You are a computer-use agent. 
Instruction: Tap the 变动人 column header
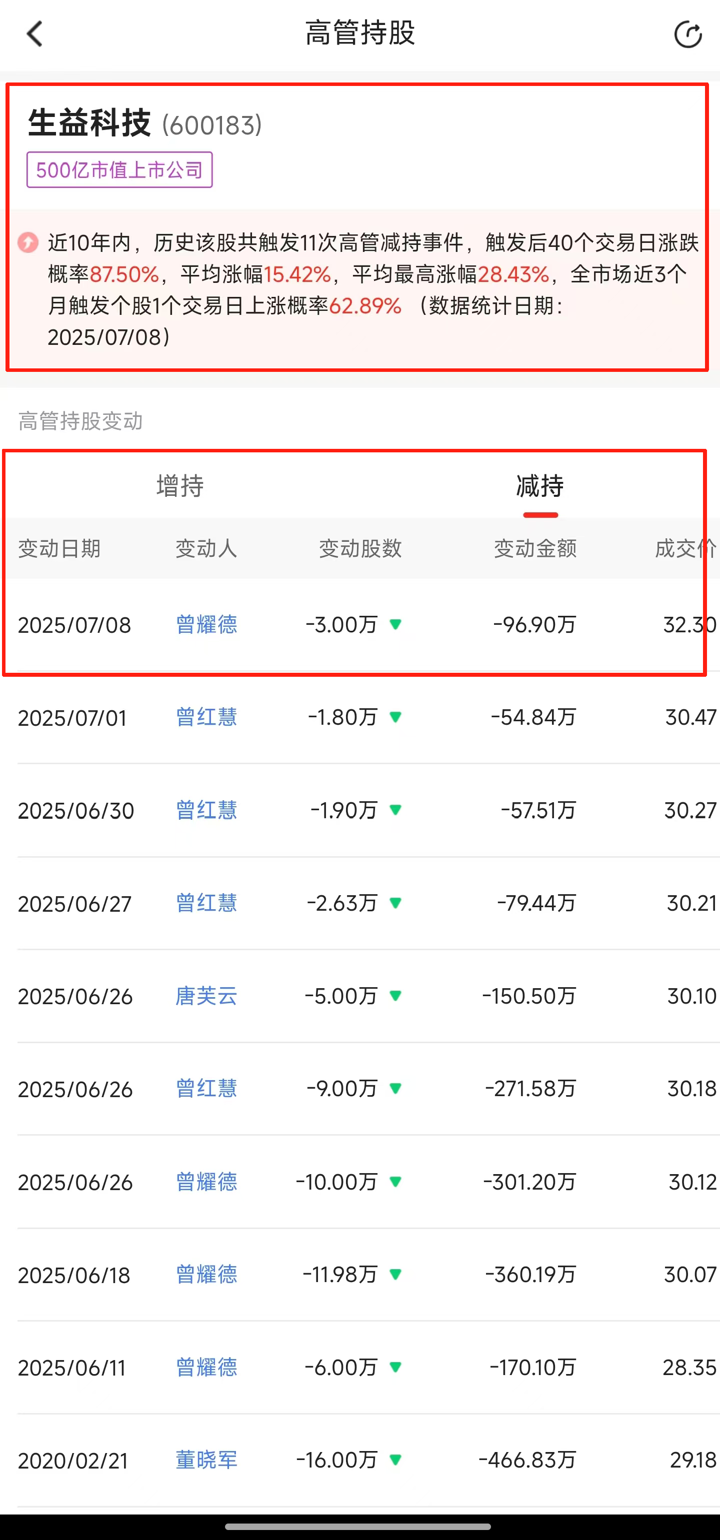point(206,548)
